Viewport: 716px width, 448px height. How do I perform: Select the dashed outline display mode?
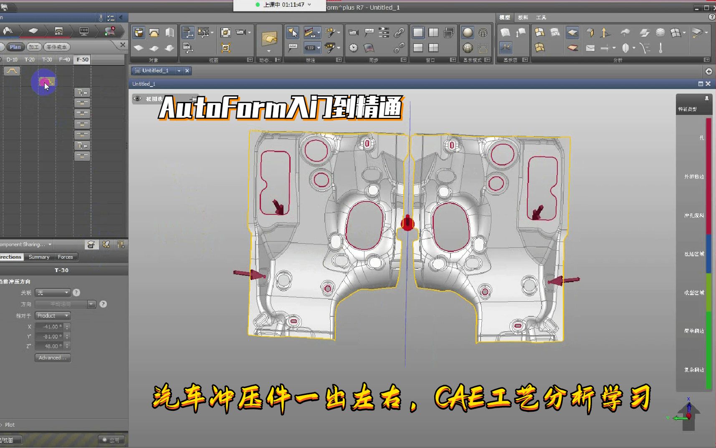(x=483, y=48)
